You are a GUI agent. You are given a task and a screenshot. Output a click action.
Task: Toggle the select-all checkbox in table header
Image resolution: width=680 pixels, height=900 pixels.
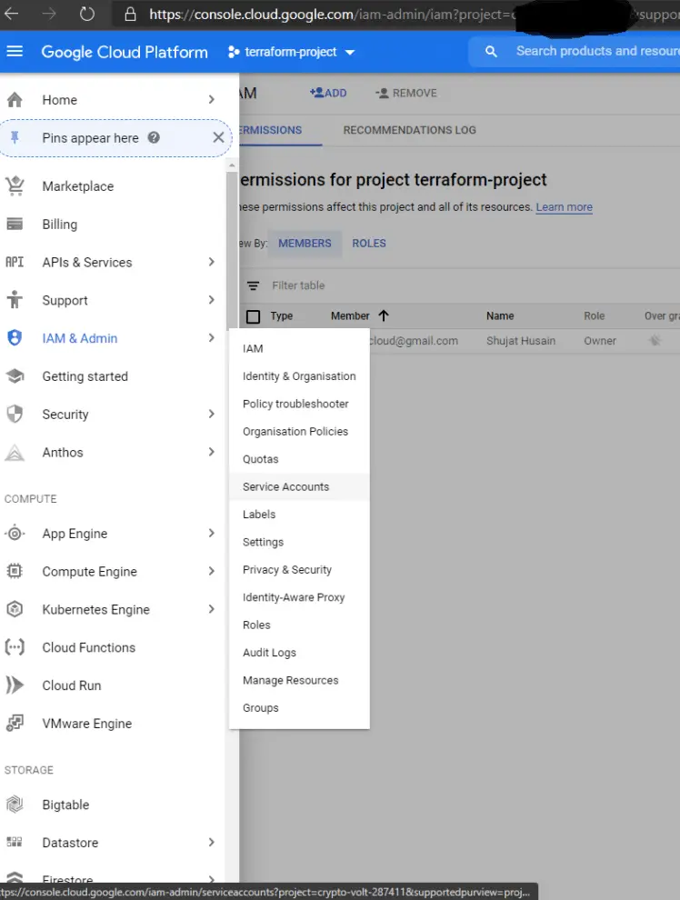tap(253, 316)
